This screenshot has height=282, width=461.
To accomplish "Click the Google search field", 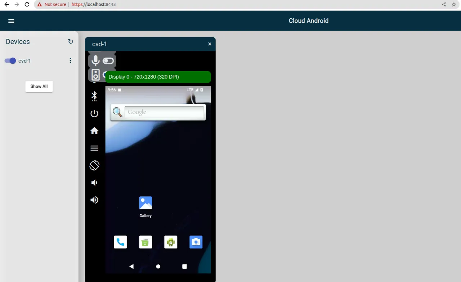I will pyautogui.click(x=164, y=112).
